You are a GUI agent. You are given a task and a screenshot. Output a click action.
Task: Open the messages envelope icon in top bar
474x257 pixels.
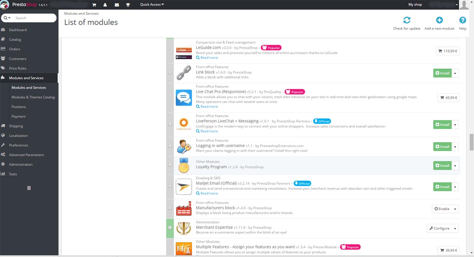pyautogui.click(x=117, y=5)
